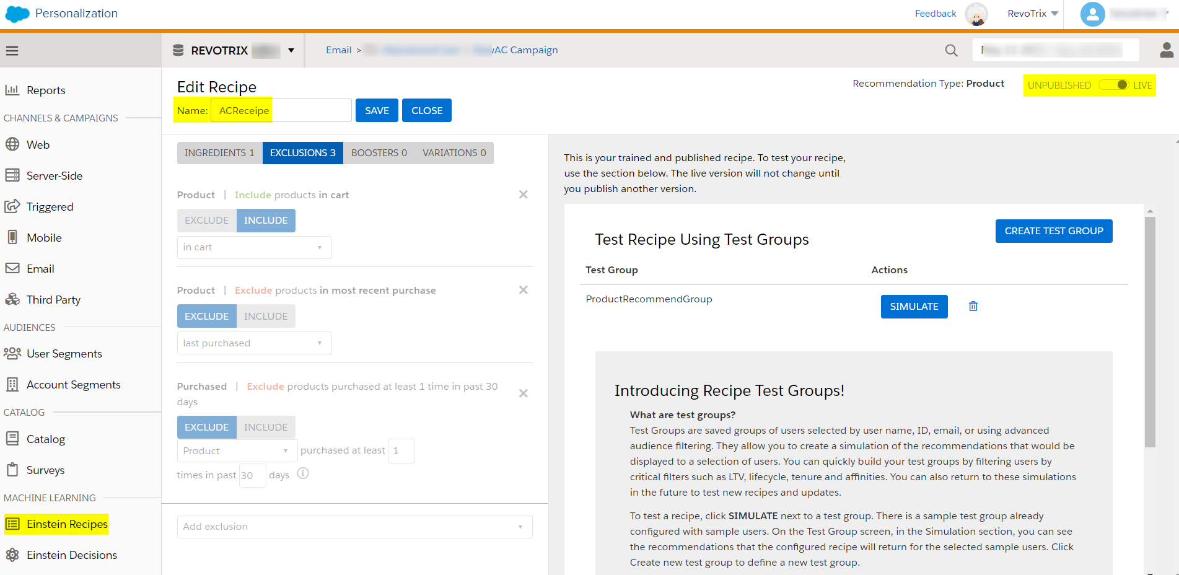Screen dimensions: 1179x575
Task: Click the Salesforce cloud logo
Action: 17,14
